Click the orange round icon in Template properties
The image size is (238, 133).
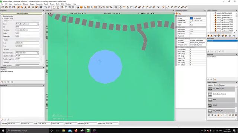[177, 14]
